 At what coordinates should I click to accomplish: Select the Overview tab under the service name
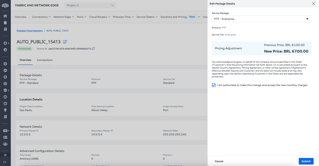[x=25, y=60]
